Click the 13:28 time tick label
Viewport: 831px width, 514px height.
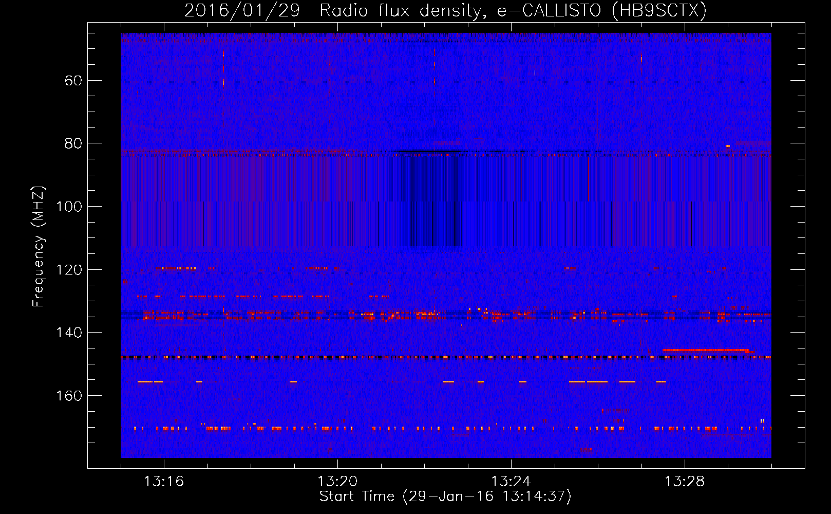(685, 482)
